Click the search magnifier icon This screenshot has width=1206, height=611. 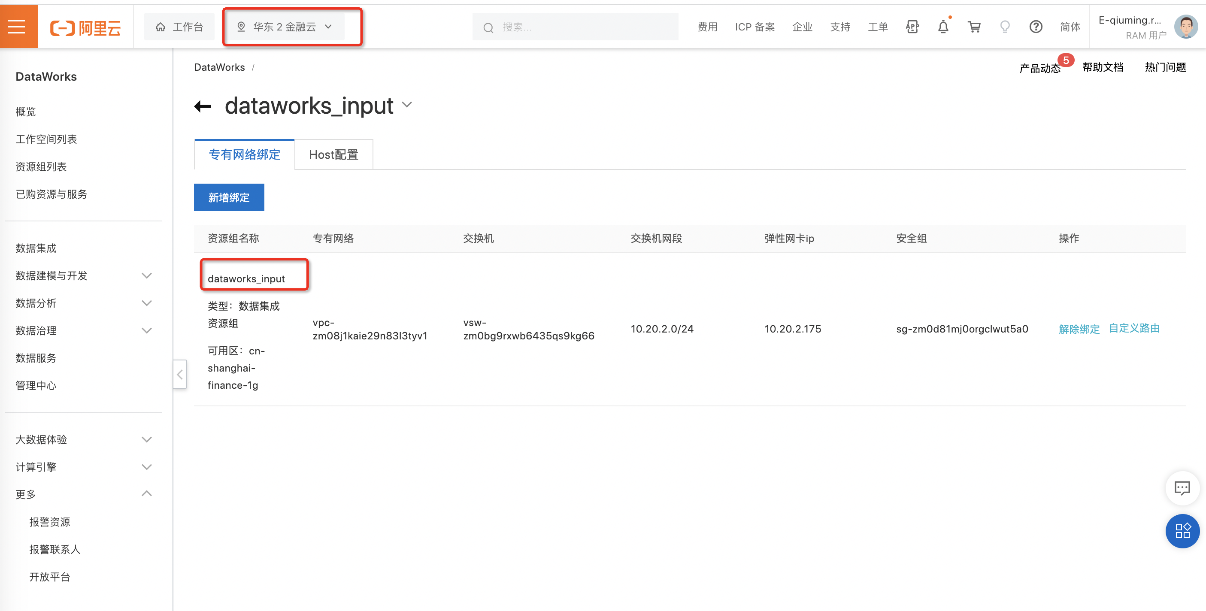(x=488, y=27)
